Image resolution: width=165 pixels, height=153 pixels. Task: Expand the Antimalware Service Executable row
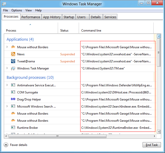(x=7, y=85)
